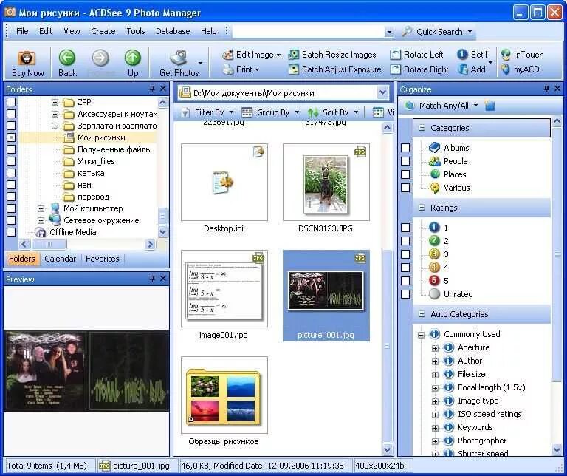
Task: Click the Albums category icon
Action: tap(434, 148)
